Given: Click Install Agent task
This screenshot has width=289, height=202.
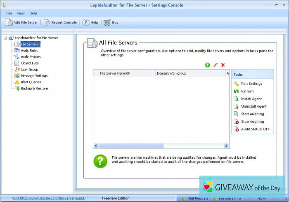Looking at the screenshot, I should [x=251, y=99].
